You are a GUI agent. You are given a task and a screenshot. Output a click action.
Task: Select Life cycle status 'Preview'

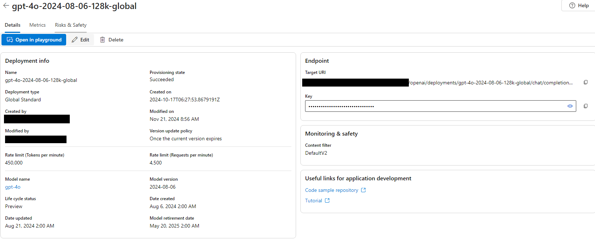tap(14, 206)
